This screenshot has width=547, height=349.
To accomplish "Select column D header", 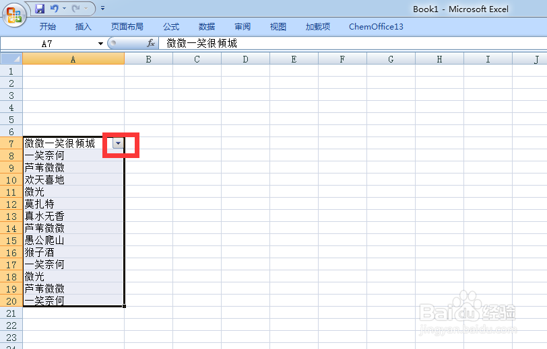I will click(x=246, y=59).
